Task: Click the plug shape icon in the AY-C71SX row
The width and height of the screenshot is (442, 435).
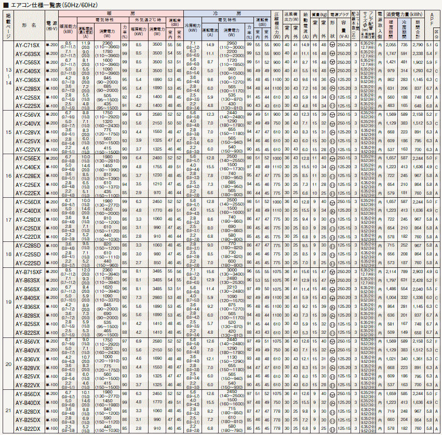Action: pyautogui.click(x=332, y=45)
